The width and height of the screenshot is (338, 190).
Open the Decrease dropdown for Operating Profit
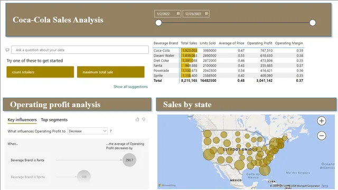[88, 131]
